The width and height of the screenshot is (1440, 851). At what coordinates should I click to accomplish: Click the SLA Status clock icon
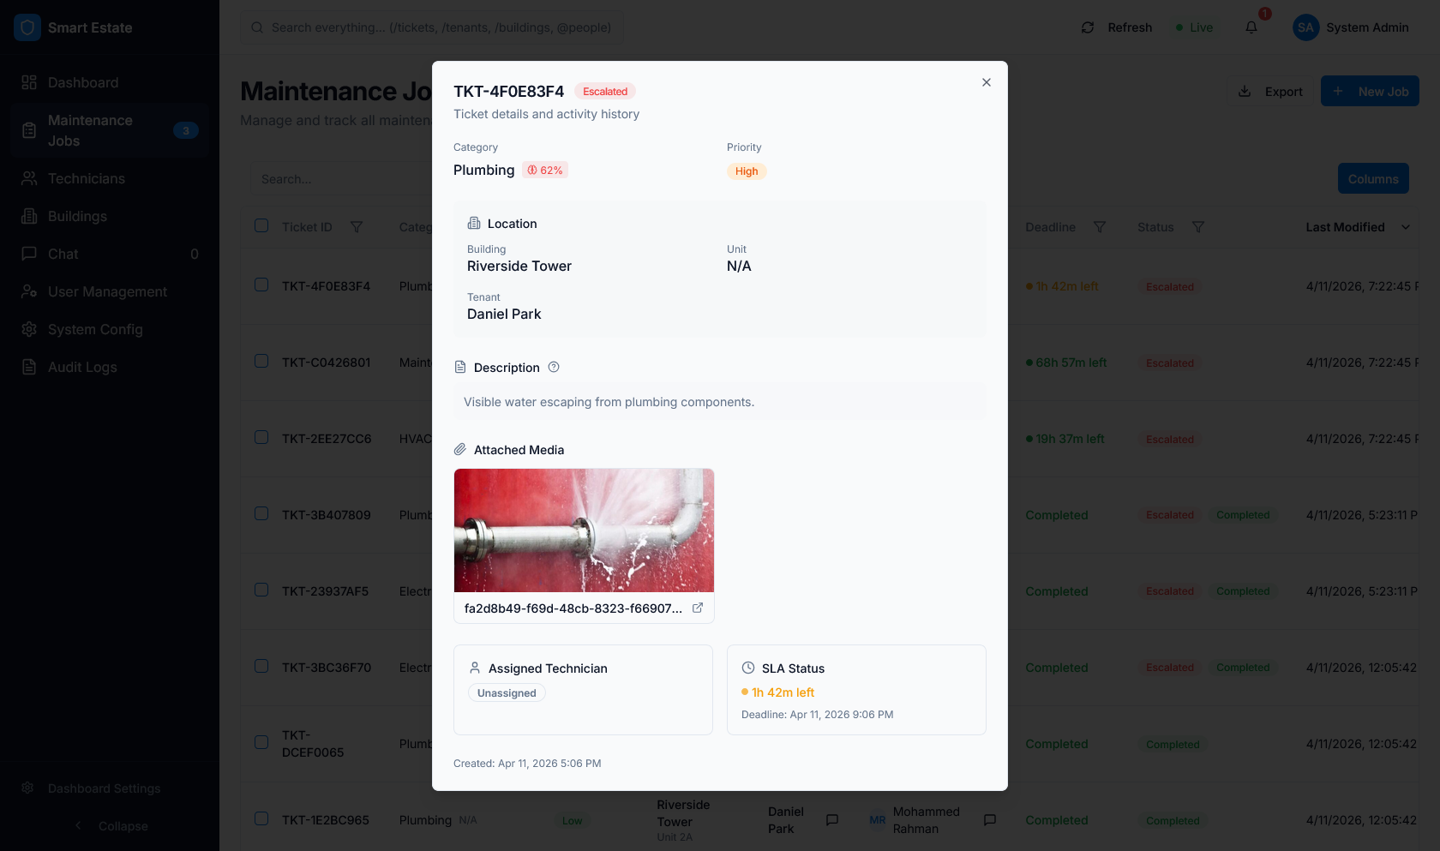click(x=748, y=668)
